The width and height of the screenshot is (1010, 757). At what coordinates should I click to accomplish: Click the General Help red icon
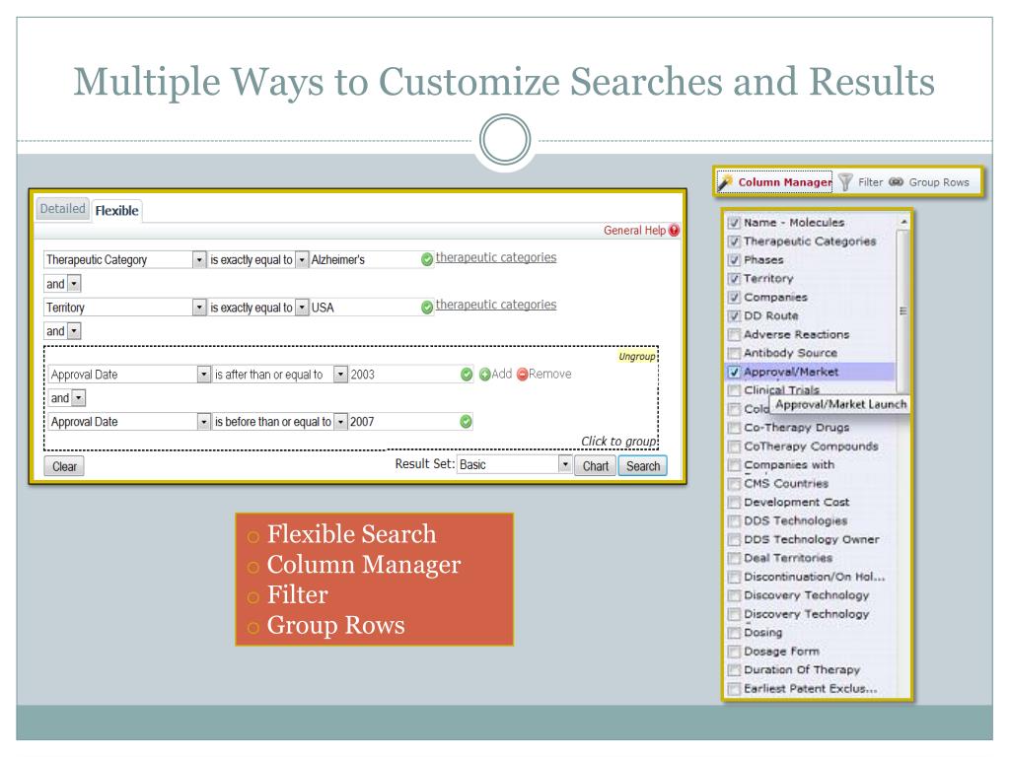click(674, 230)
